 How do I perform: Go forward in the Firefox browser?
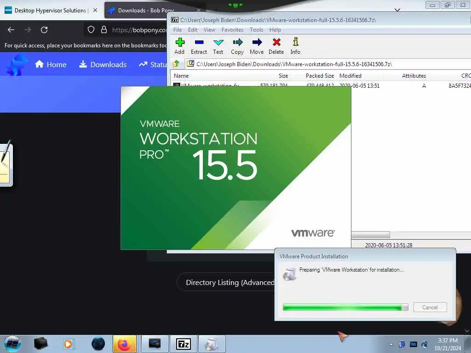click(27, 30)
